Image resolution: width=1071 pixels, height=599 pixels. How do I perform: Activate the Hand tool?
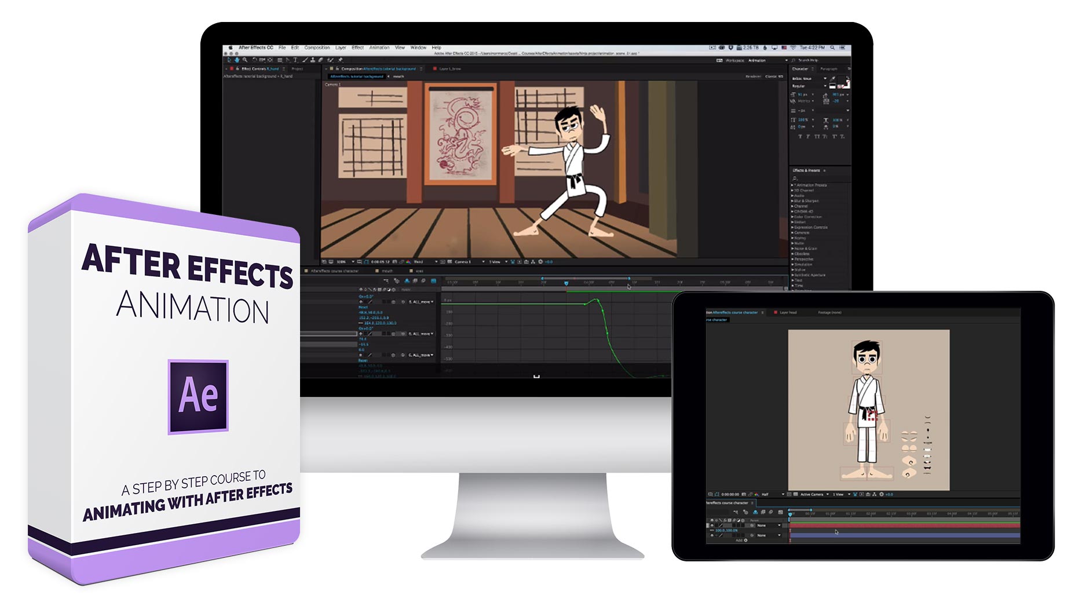coord(236,60)
